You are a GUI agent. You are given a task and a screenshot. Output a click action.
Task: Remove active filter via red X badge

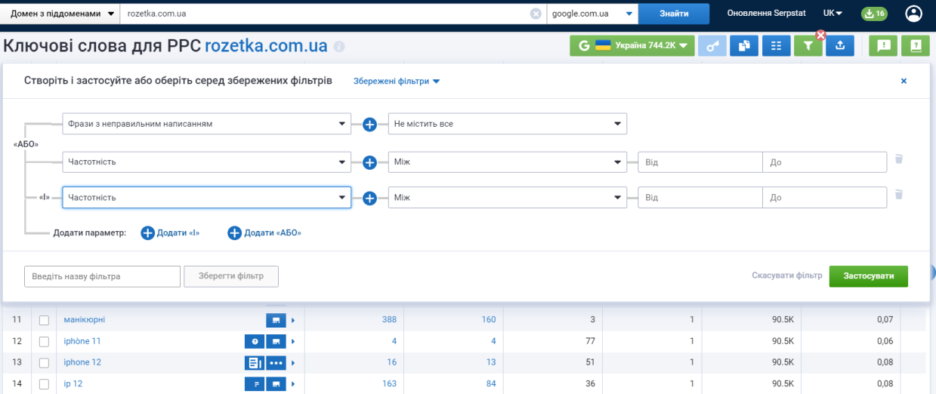820,35
